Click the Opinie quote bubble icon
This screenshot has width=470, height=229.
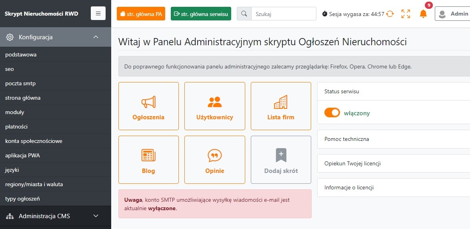215,155
